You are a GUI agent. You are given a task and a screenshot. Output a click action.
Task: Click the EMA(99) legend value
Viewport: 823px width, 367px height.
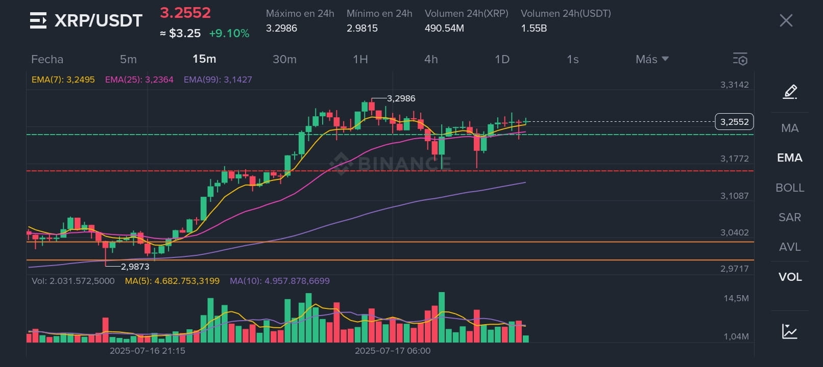(218, 80)
